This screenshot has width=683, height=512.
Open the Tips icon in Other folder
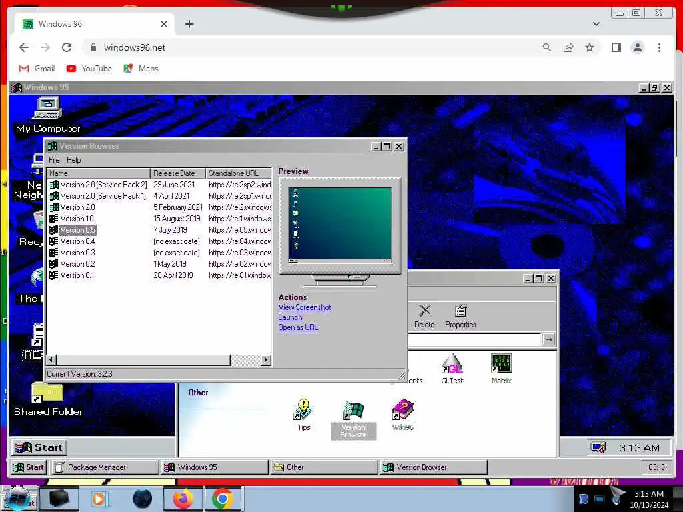pyautogui.click(x=303, y=415)
